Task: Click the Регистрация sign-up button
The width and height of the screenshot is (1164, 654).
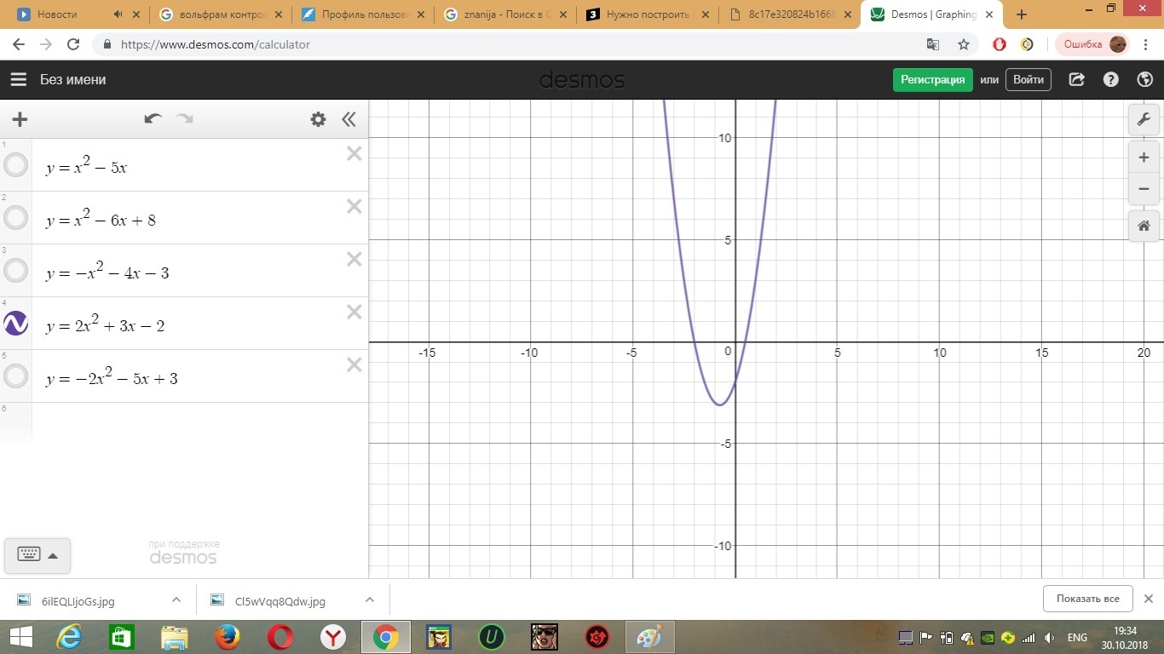Action: pyautogui.click(x=932, y=79)
